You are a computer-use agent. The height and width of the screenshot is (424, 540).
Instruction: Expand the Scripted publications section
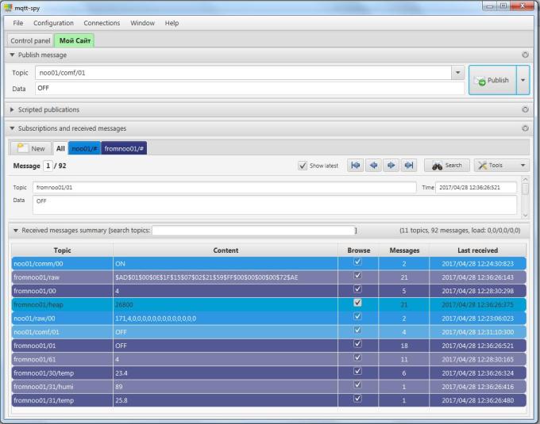[x=13, y=109]
